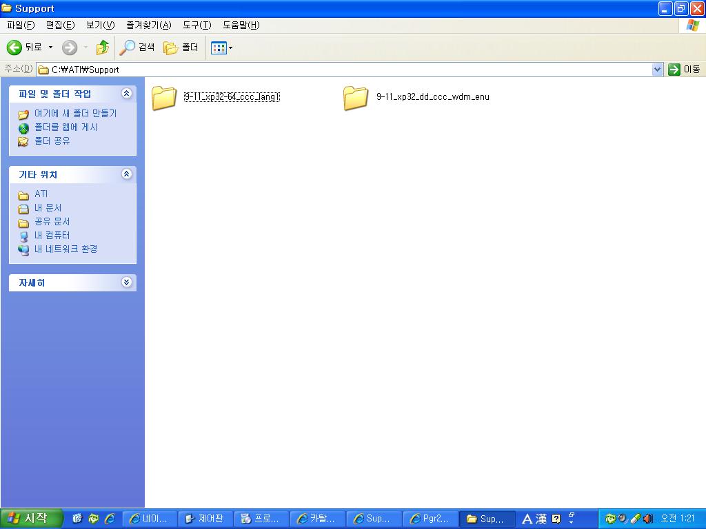The height and width of the screenshot is (529, 706).
Task: Open 내 문서 link
Action: (48, 208)
